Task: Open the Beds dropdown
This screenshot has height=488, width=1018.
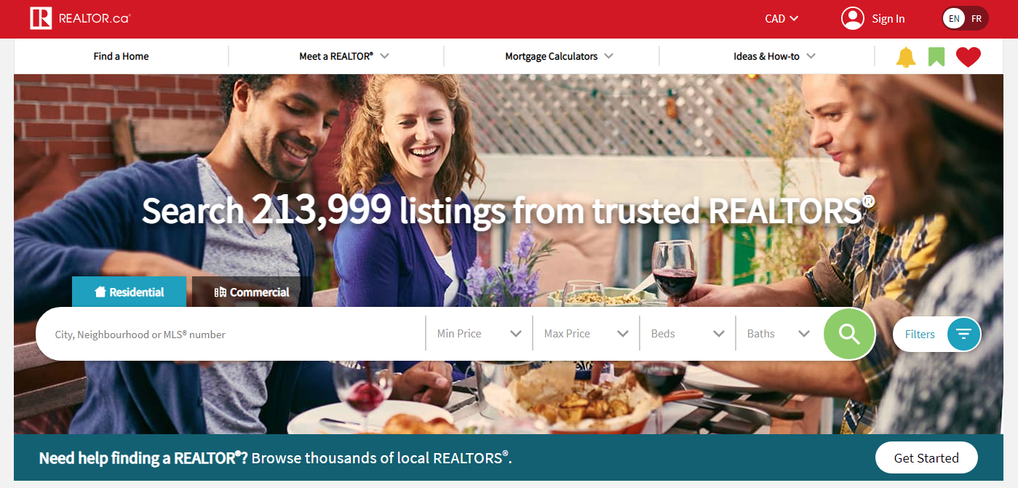Action: point(688,334)
